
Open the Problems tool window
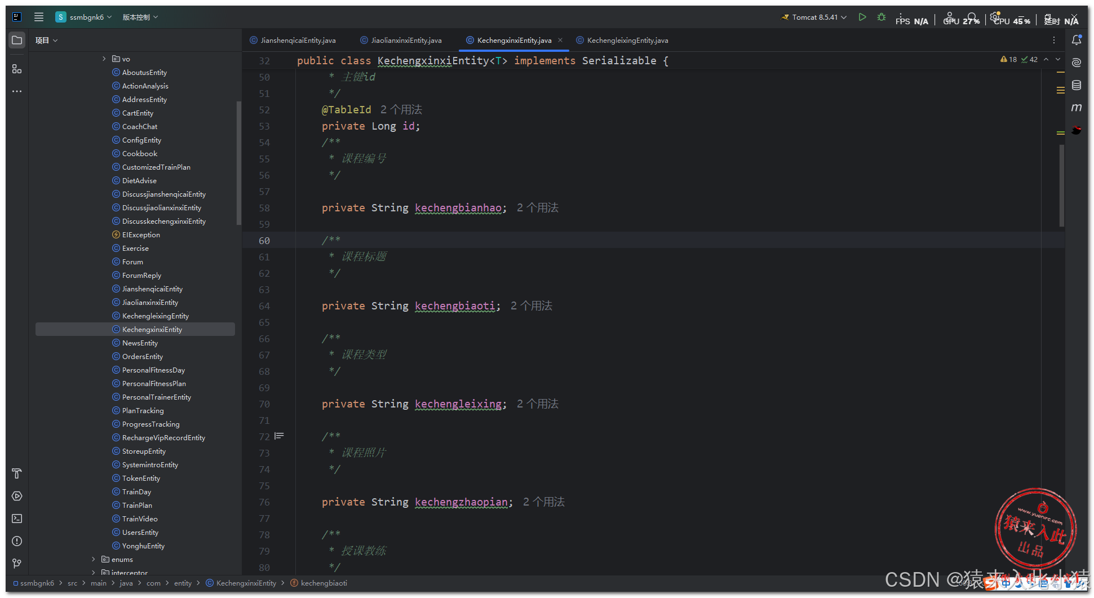click(x=17, y=541)
